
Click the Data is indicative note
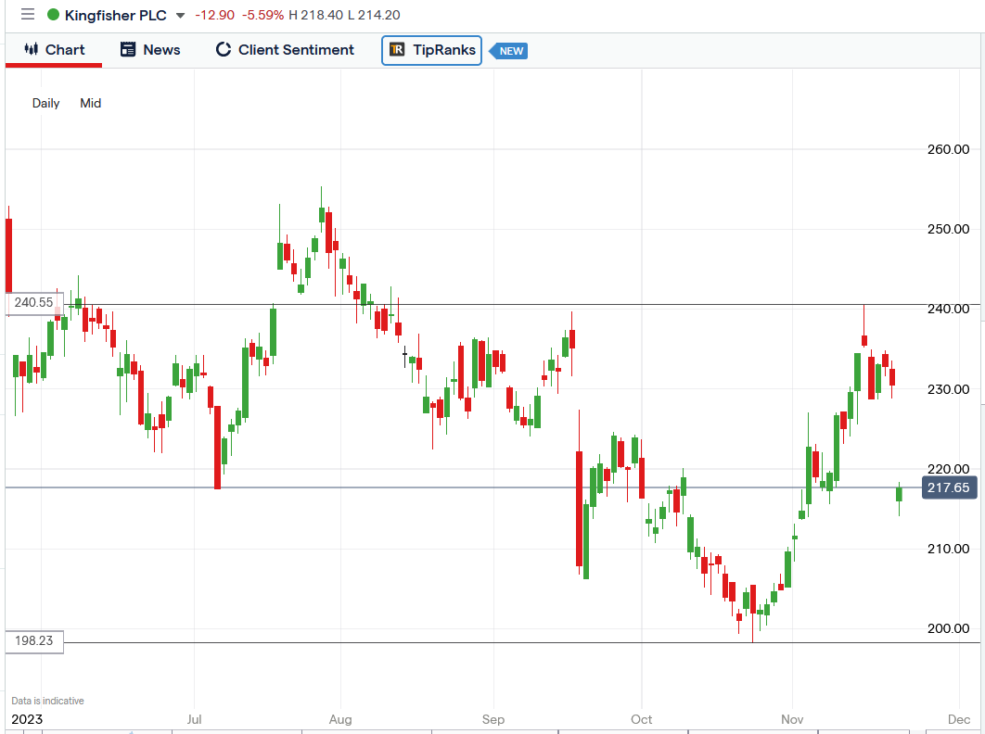click(47, 701)
